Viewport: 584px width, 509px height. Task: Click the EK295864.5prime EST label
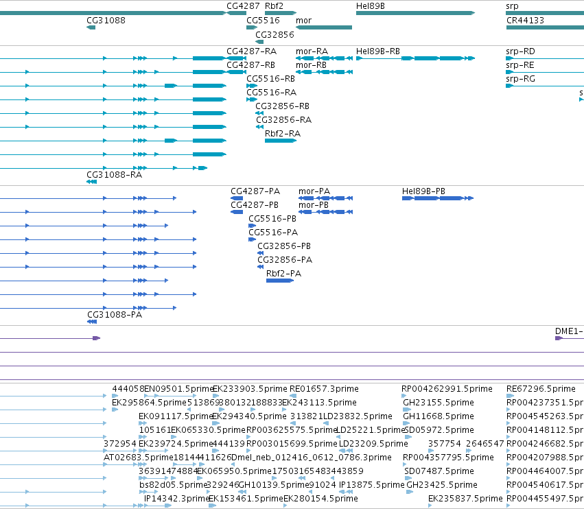(x=149, y=403)
